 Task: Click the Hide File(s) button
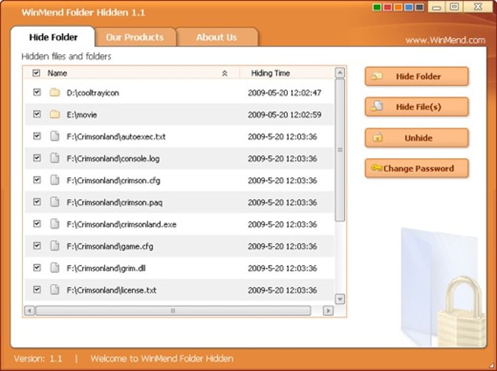[x=417, y=107]
